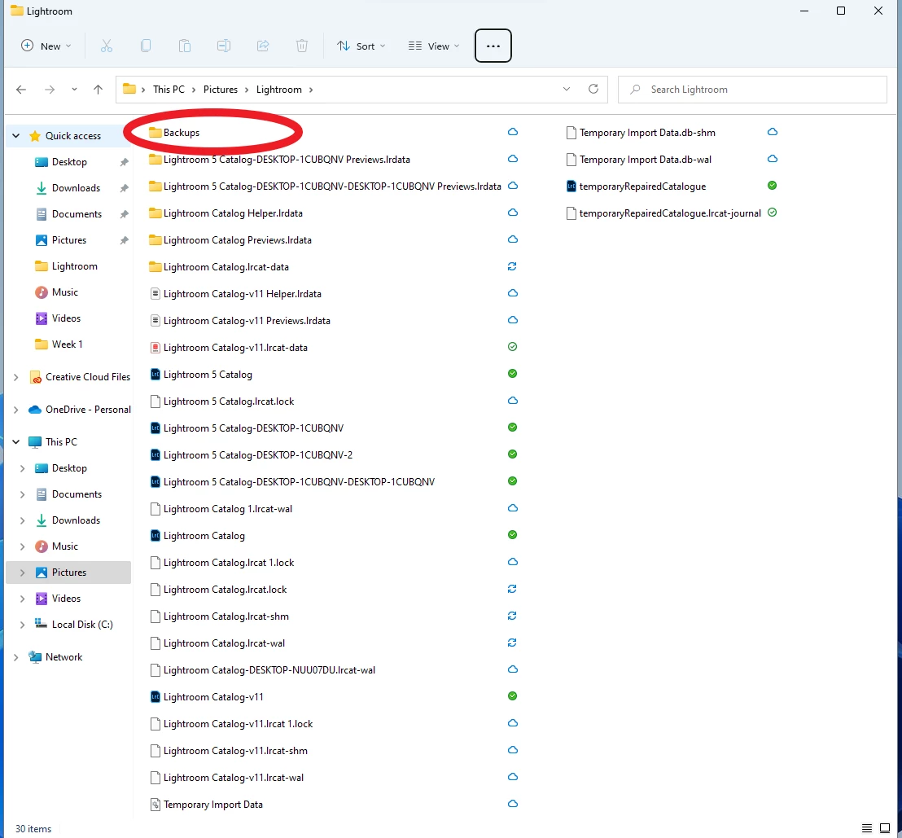902x838 pixels.
Task: Click This PC in address breadcrumb
Action: (169, 90)
